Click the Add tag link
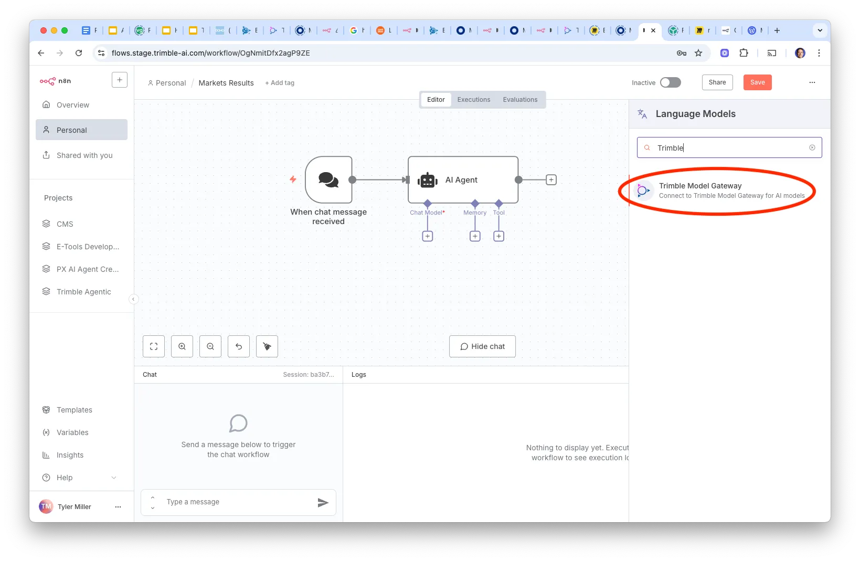 click(x=280, y=83)
